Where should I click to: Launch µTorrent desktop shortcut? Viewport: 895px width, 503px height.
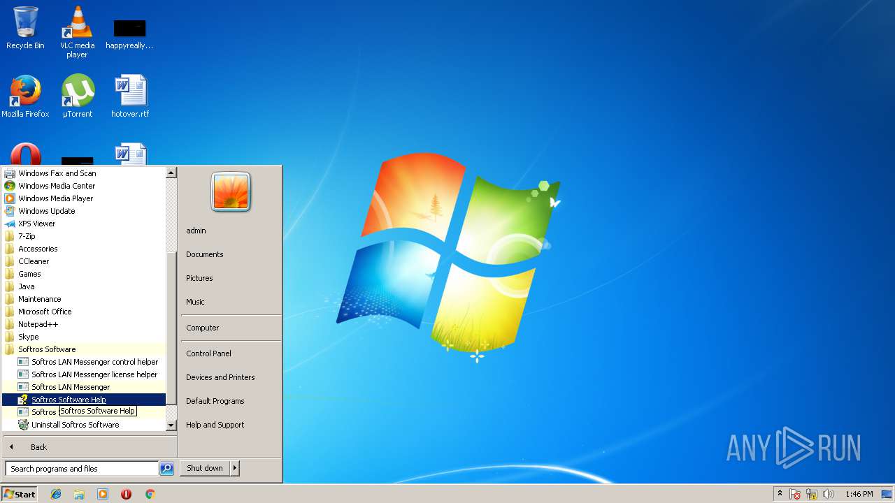pos(78,96)
